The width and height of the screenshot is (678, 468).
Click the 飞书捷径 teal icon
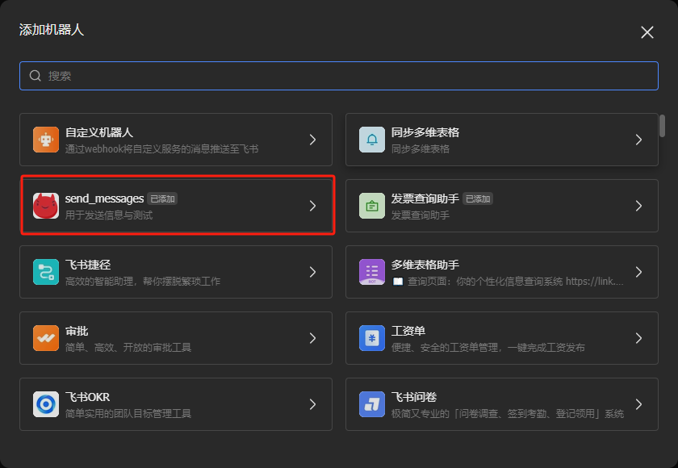[x=46, y=272]
